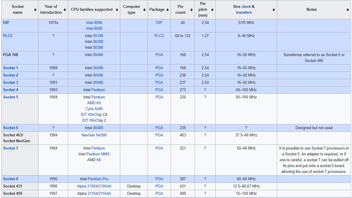The width and height of the screenshot is (352, 198).
Task: Open 21164/21164A link in Socket 499 row
Action: tap(99, 193)
